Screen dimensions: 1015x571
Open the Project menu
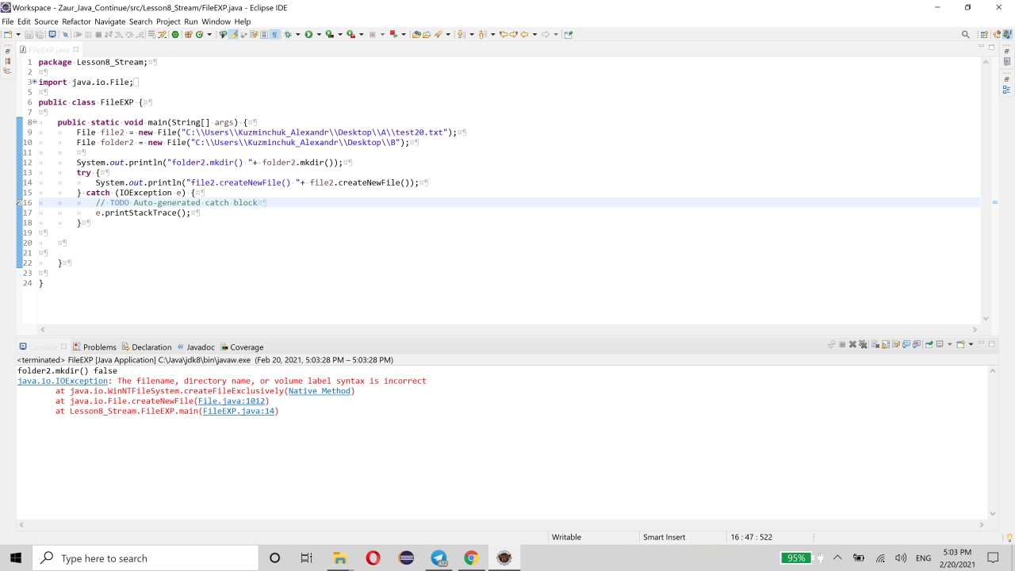click(168, 21)
